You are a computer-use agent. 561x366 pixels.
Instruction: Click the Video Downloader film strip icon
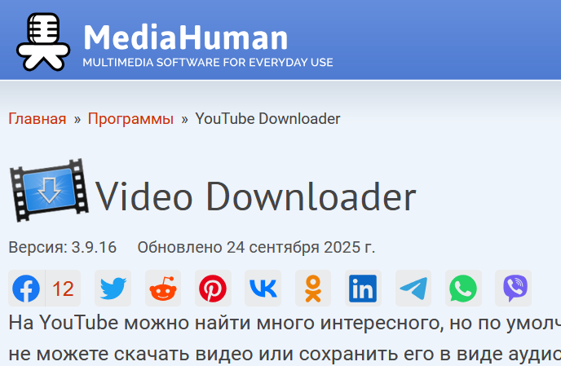[x=49, y=192]
